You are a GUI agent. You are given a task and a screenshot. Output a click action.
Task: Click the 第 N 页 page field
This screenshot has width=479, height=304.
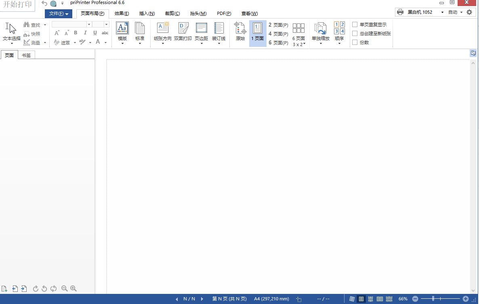[229, 299]
